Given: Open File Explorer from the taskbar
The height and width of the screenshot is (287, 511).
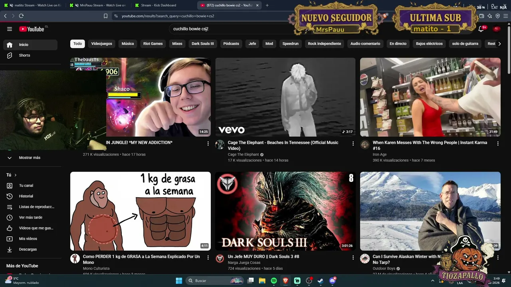Looking at the screenshot, I should tap(262, 281).
